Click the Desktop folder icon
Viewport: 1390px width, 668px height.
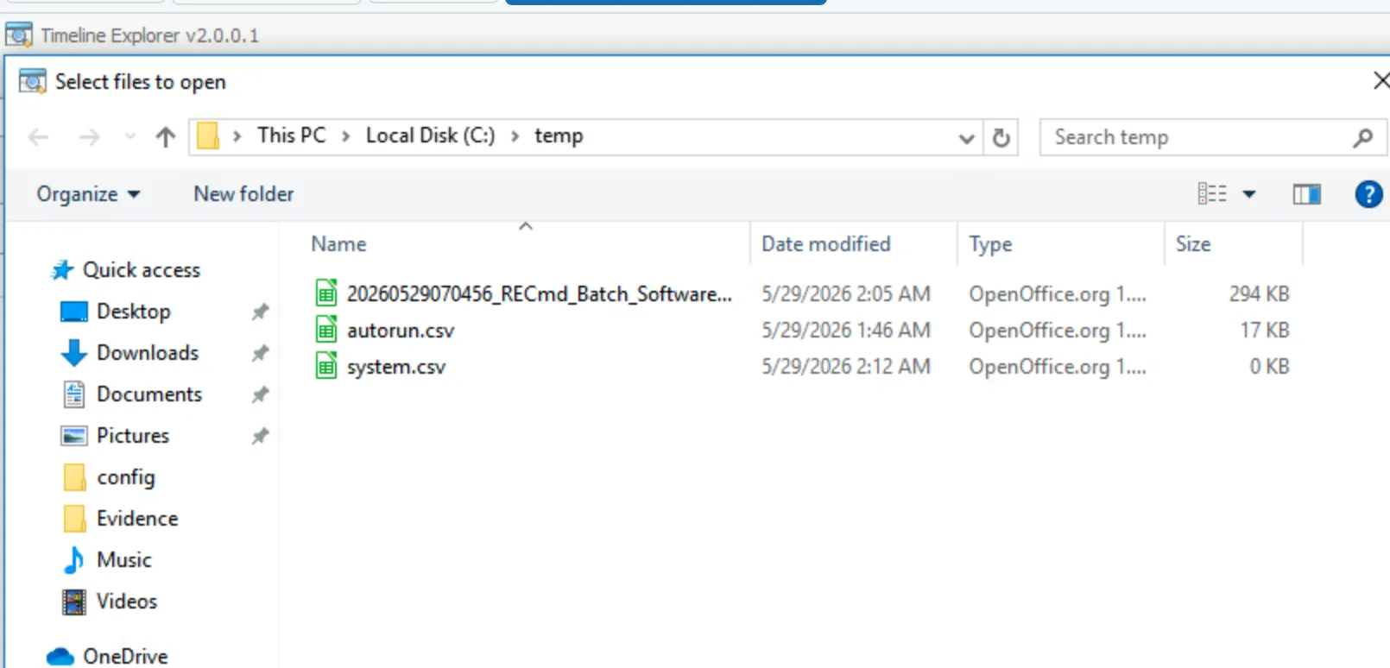[74, 312]
